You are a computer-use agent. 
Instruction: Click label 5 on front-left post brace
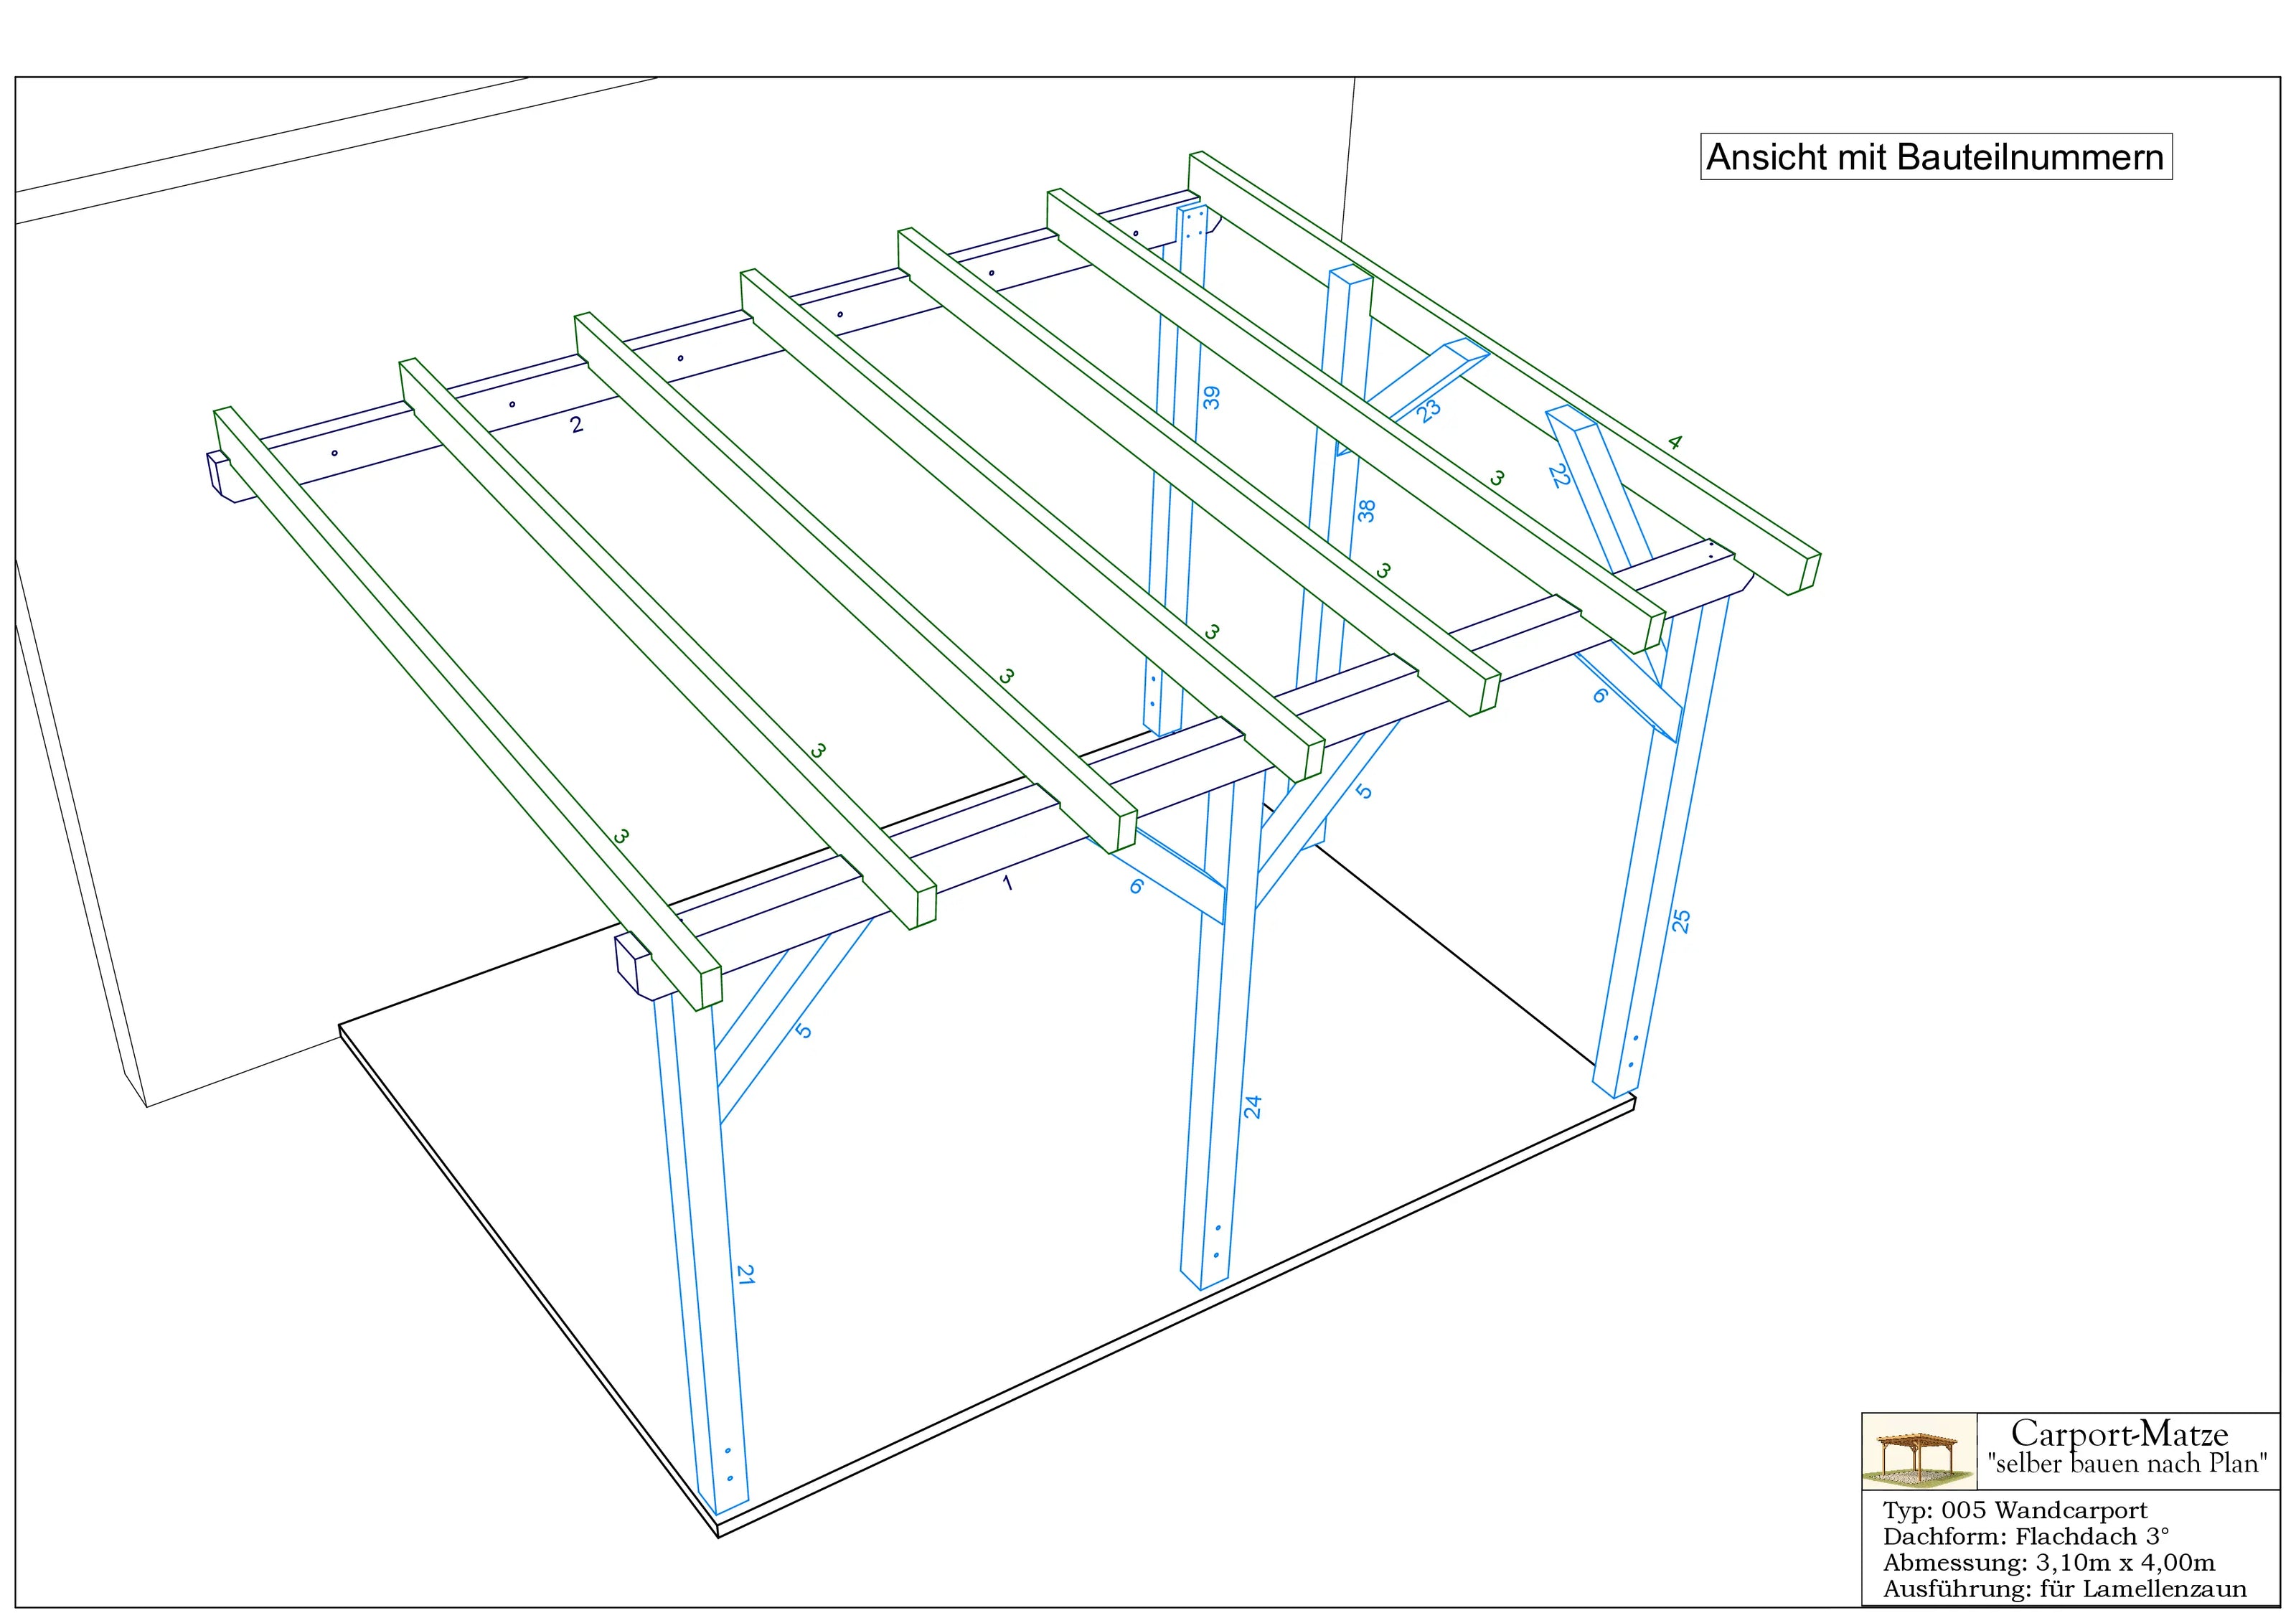[803, 1030]
